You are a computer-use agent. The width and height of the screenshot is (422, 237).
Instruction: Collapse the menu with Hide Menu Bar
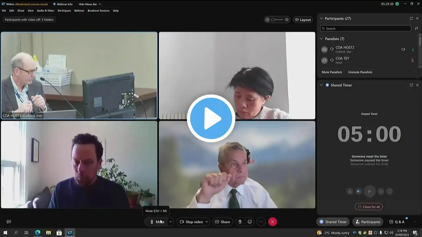(x=90, y=4)
